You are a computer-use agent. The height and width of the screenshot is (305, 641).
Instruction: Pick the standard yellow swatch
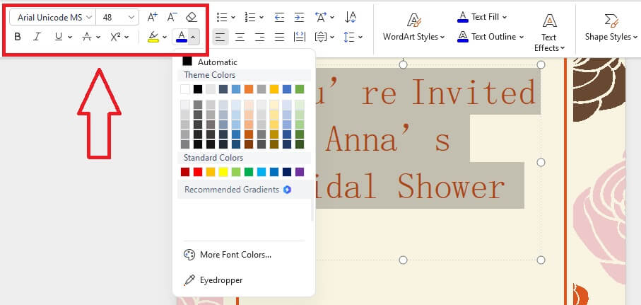[x=223, y=172]
